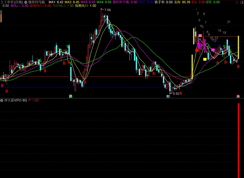Click the 涨停回马枪 indicator name
Image resolution: width=244 pixels, height=178 pixels.
37,2
